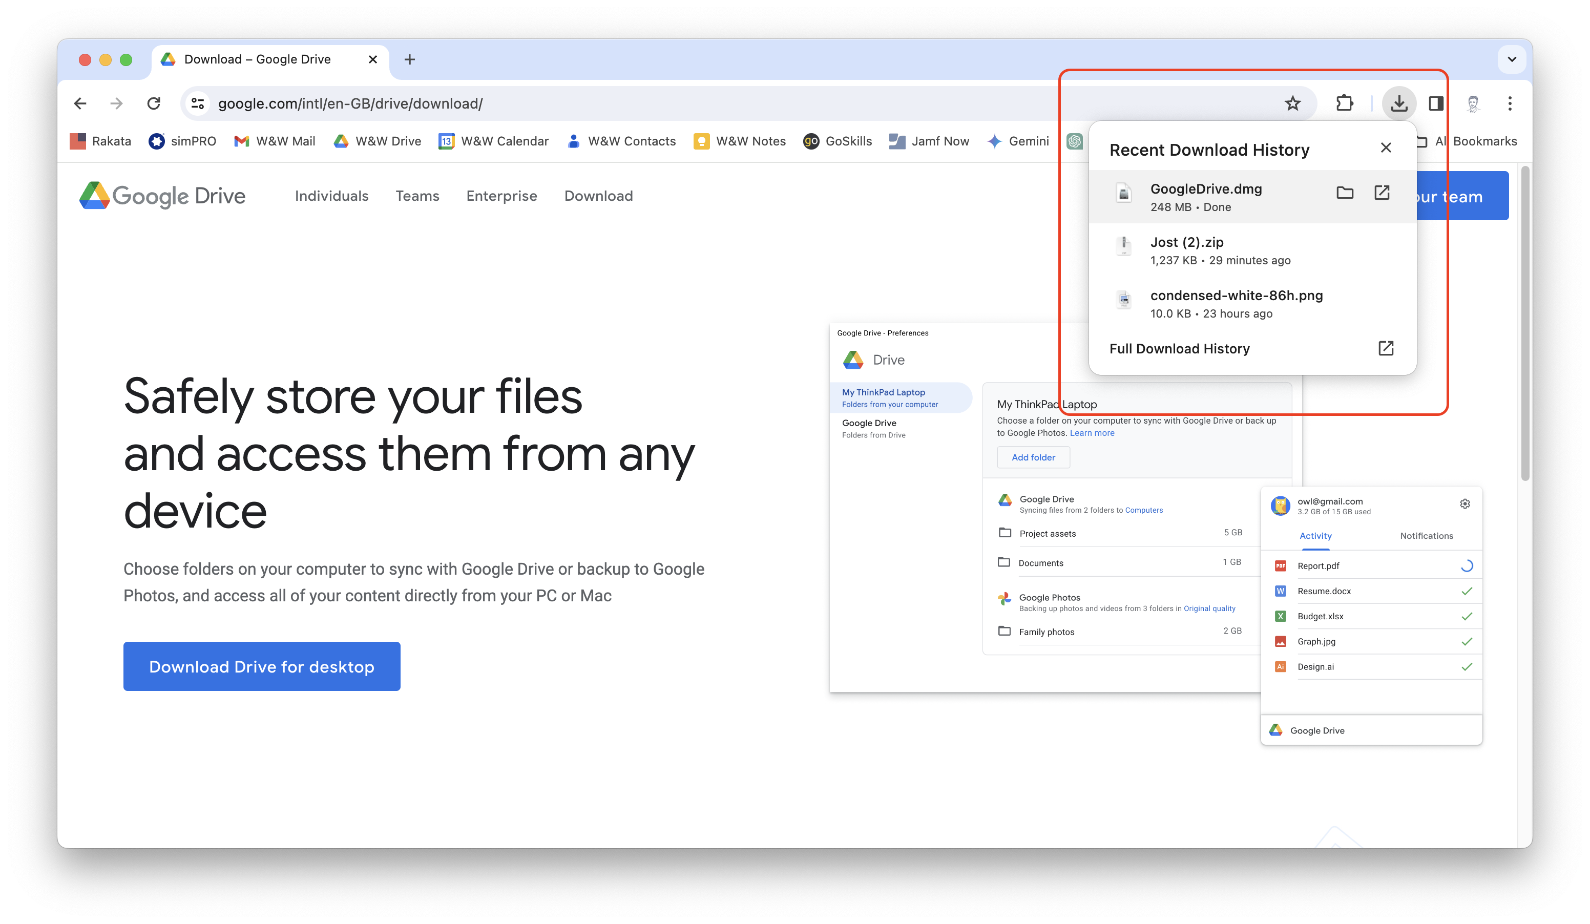View site information icon in address bar
This screenshot has width=1590, height=924.
pos(198,103)
